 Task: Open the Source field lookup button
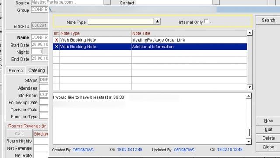coord(107,2)
